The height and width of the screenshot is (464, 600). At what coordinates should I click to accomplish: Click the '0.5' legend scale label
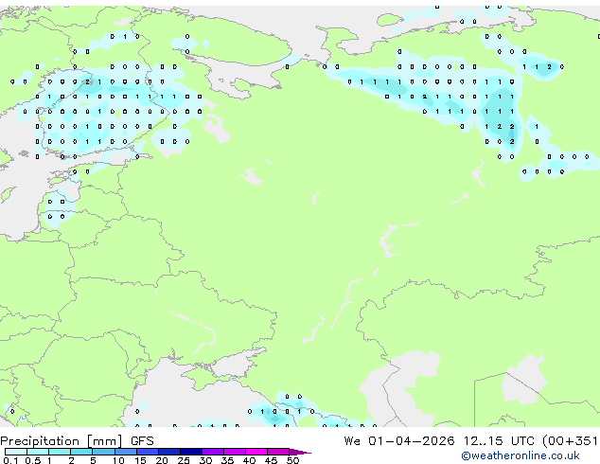(x=32, y=460)
